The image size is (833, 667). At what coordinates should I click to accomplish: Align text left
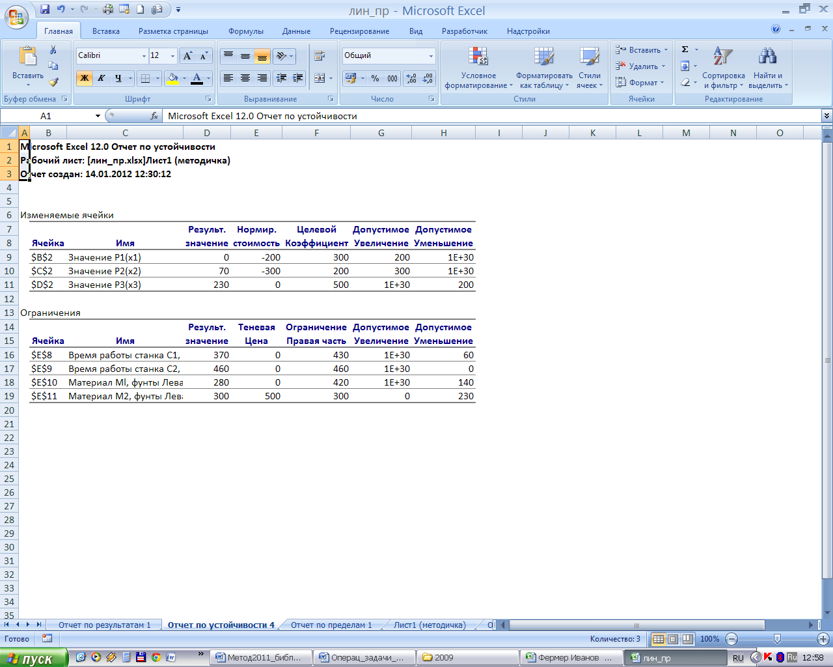pos(228,78)
